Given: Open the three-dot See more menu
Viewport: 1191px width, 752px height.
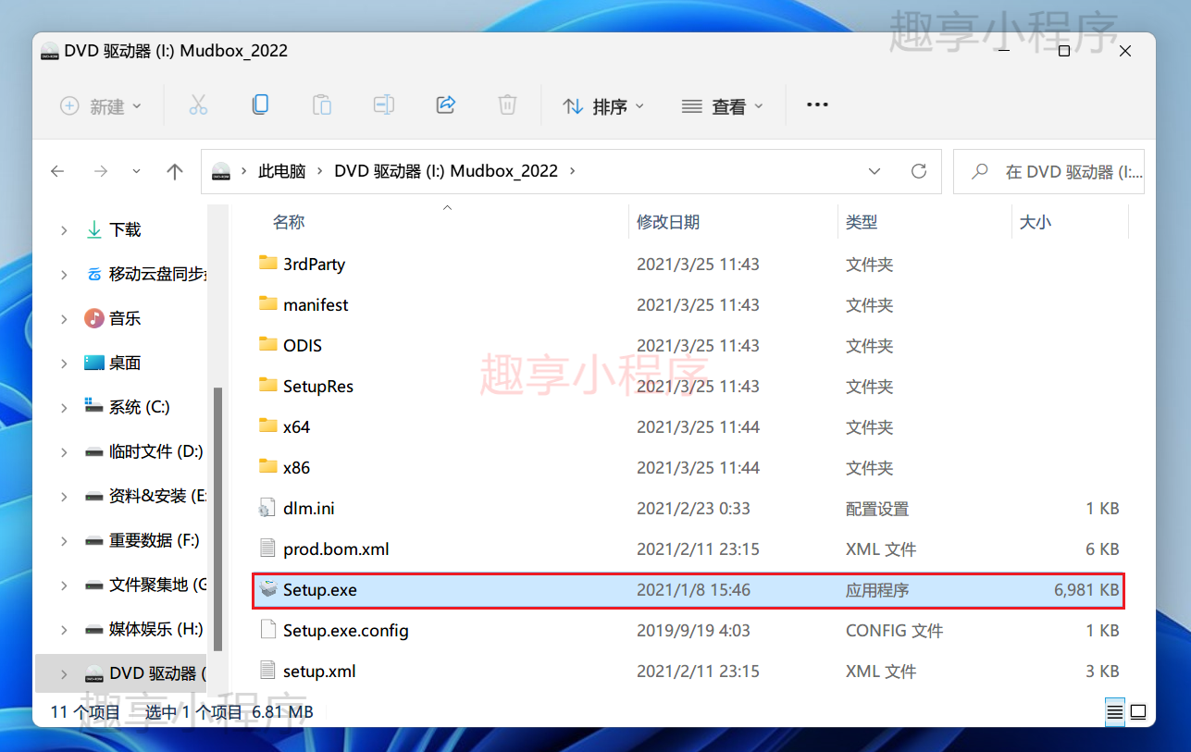Looking at the screenshot, I should 817,105.
